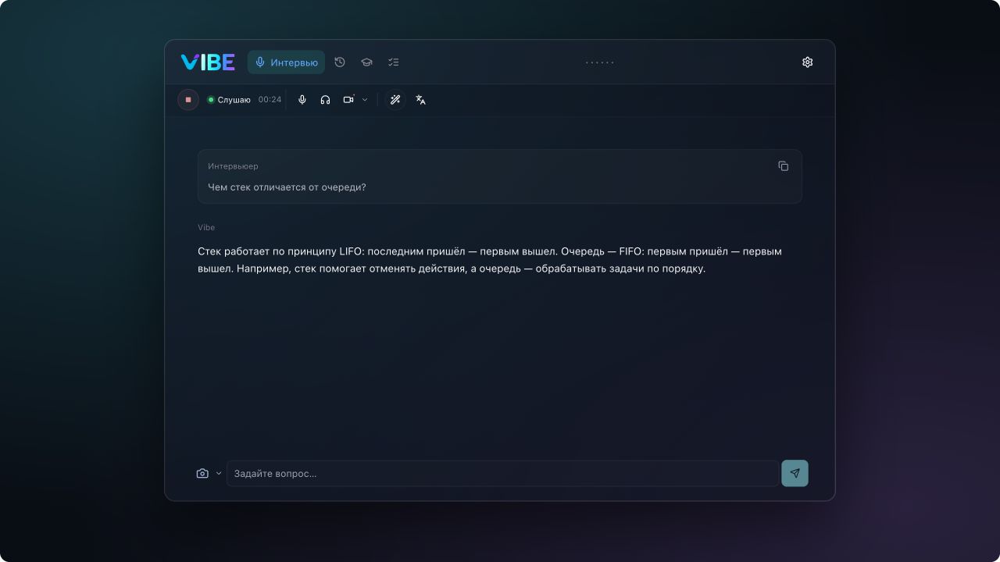Click the camera screenshot icon

click(x=202, y=474)
